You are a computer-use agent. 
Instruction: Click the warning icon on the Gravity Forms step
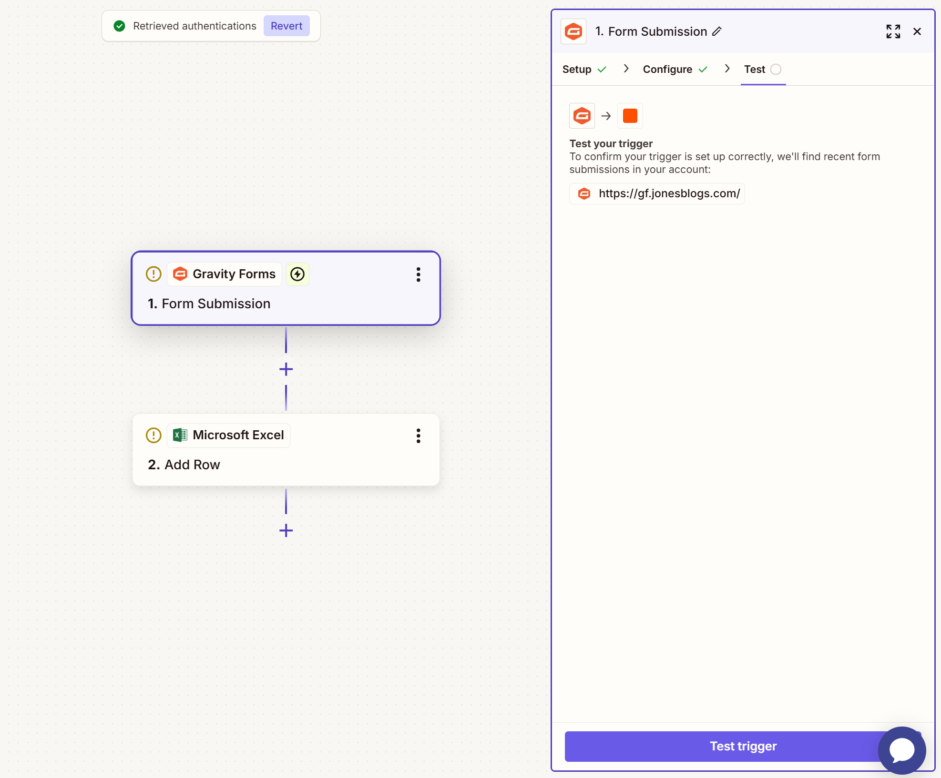(153, 274)
